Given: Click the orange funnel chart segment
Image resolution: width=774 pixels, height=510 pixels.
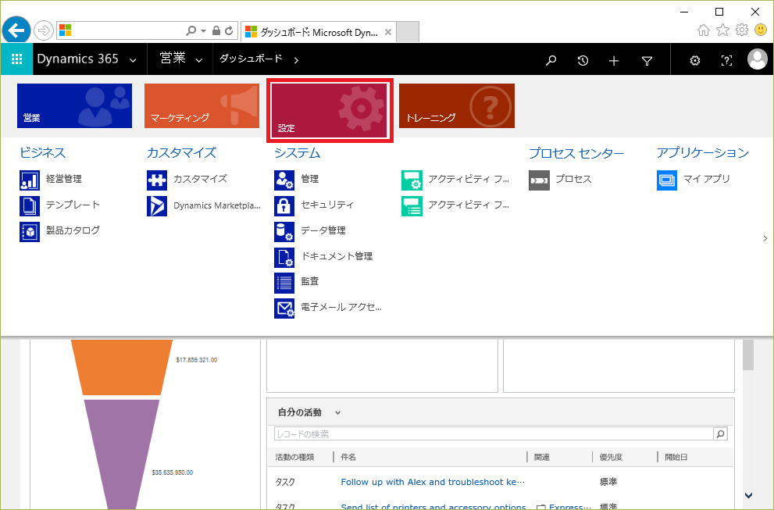Looking at the screenshot, I should tap(122, 367).
